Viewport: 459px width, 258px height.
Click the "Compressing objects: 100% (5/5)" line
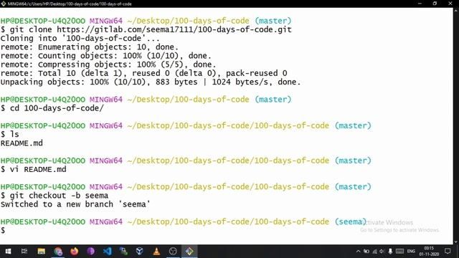(x=108, y=64)
